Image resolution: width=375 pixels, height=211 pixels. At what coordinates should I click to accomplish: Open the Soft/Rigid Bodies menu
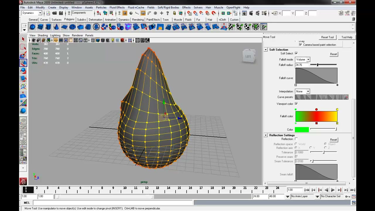168,7
